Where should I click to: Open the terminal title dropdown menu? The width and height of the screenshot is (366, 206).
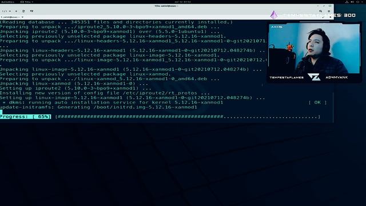12,17
